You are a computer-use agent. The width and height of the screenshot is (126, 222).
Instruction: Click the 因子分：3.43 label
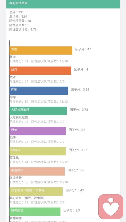75,190
